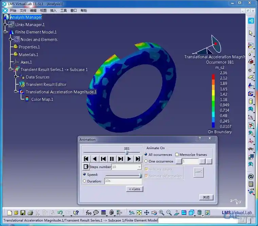Screen dimensions: 258x226
Task: Click the Open file folder icon
Action: coord(16,213)
